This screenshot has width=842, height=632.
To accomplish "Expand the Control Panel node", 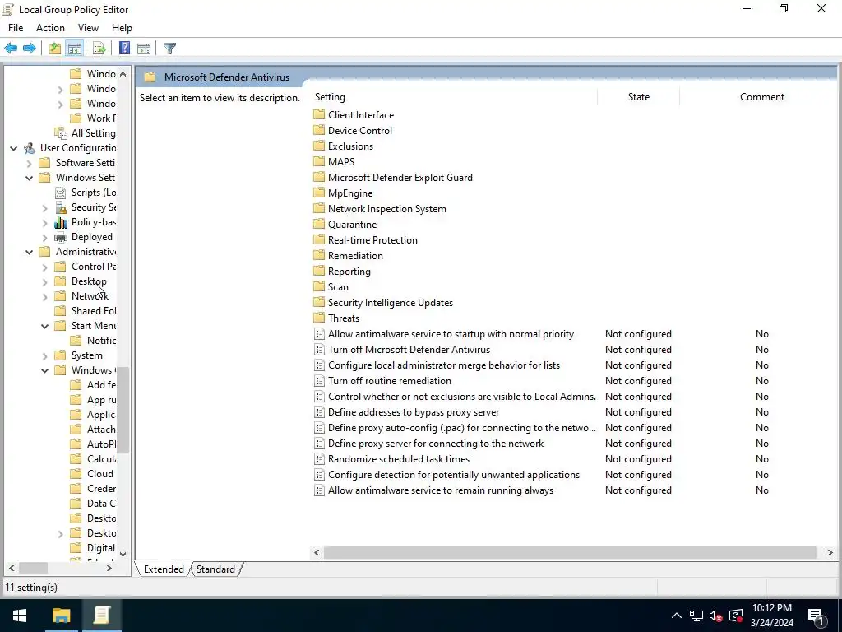I will click(45, 267).
